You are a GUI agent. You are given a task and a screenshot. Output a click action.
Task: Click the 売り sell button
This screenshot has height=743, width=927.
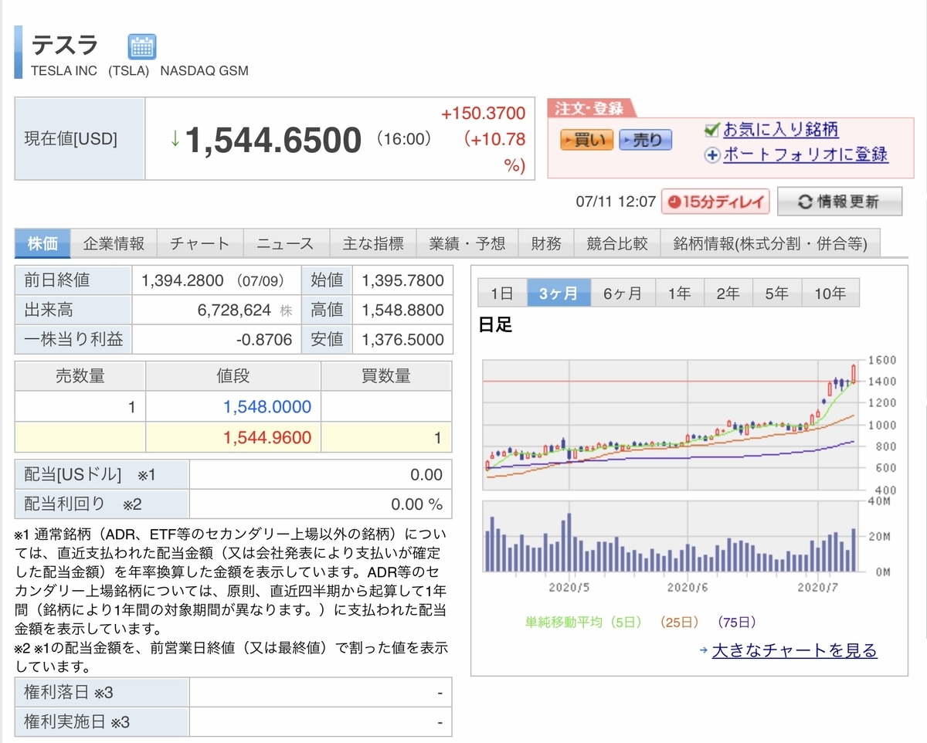pyautogui.click(x=646, y=141)
